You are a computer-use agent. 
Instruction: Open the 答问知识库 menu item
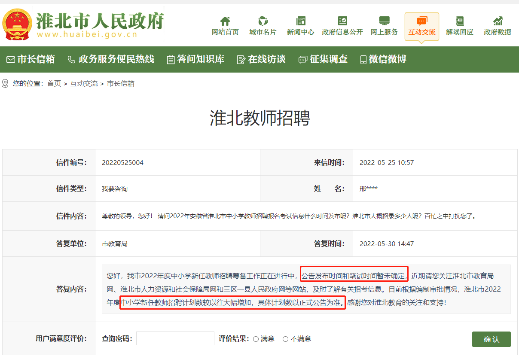click(x=195, y=59)
